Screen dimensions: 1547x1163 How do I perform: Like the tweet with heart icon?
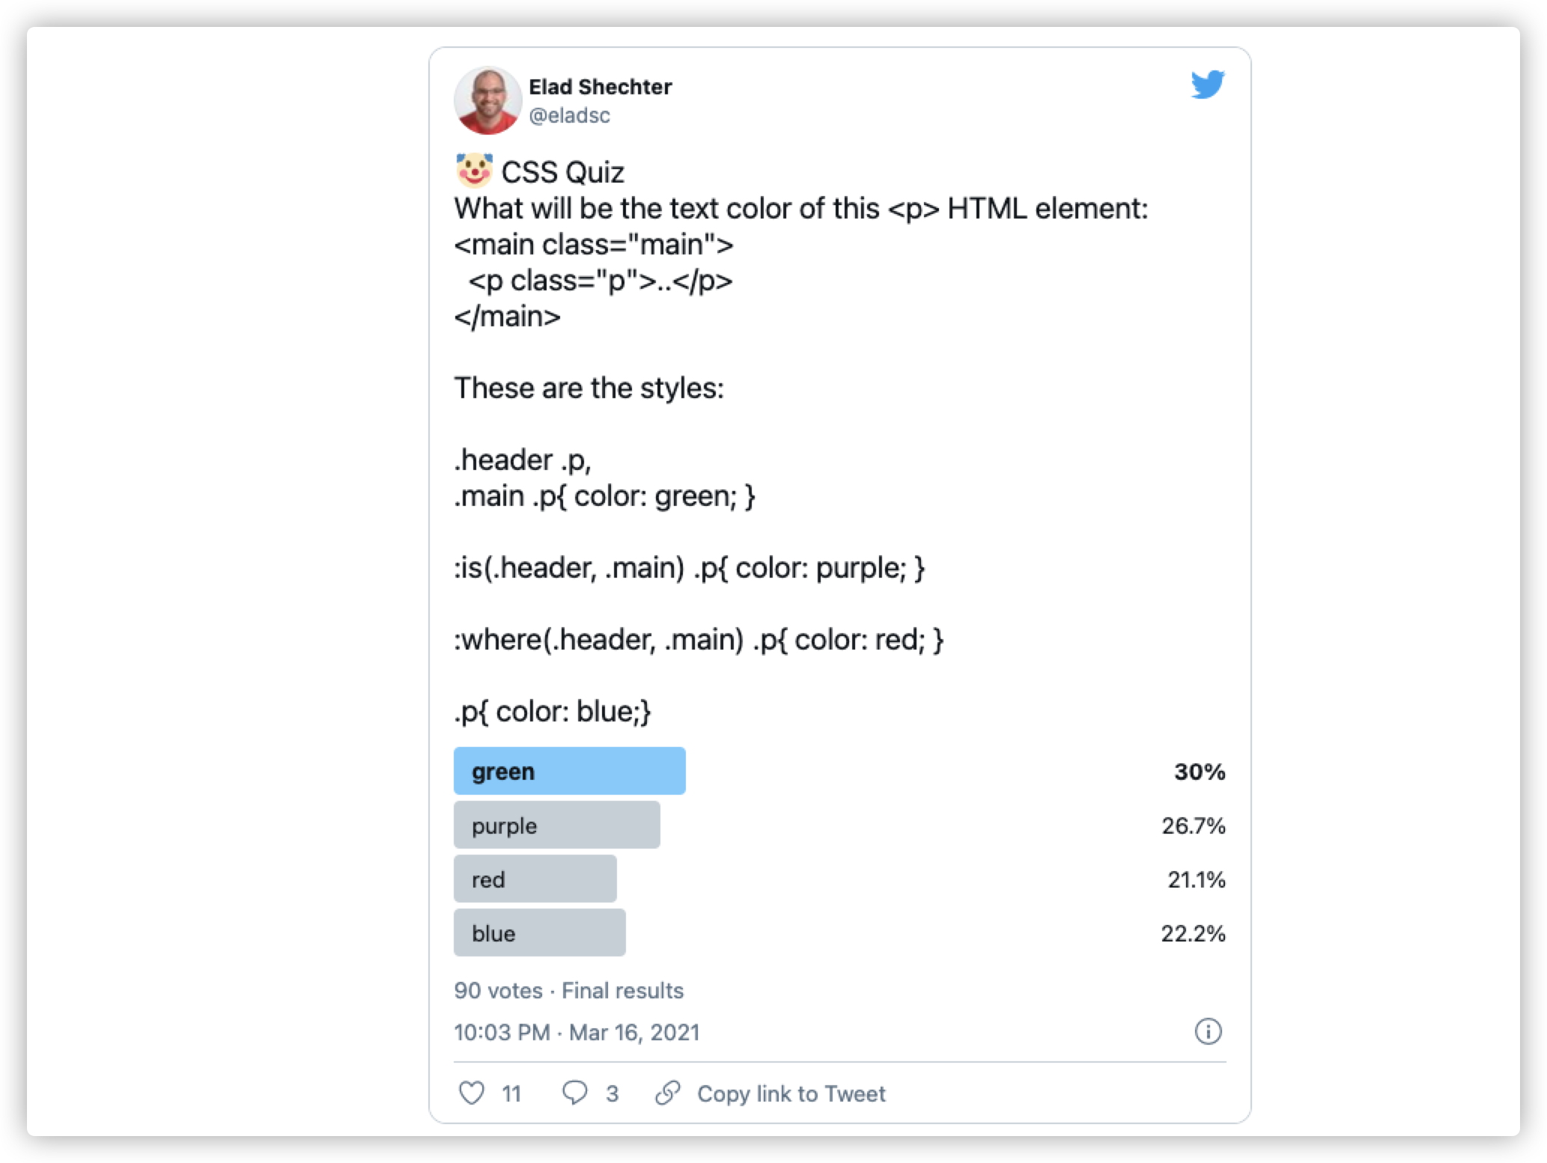pos(471,1093)
